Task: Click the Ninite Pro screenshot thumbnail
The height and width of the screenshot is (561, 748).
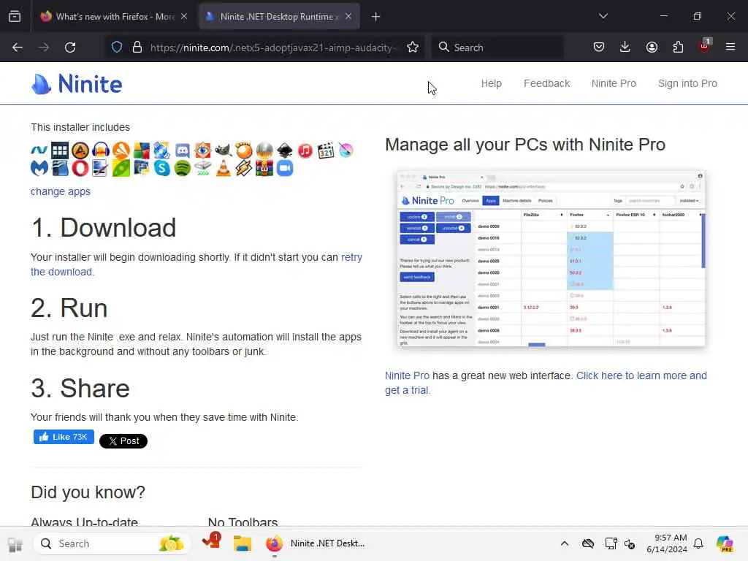Action: click(x=551, y=258)
